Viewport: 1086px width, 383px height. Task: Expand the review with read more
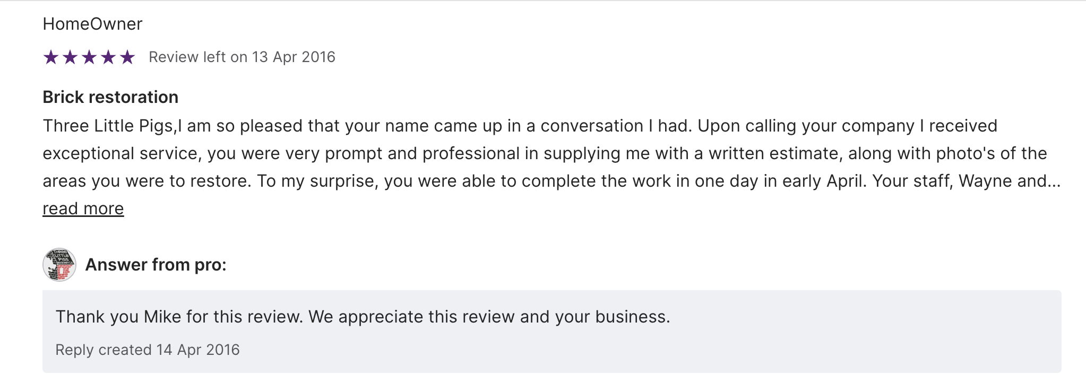point(83,209)
